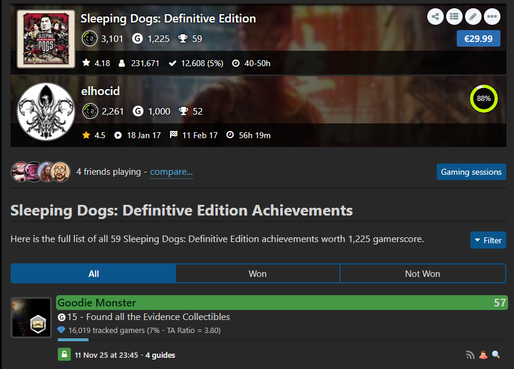
Task: Click the 88% completion progress ring
Action: pyautogui.click(x=483, y=99)
